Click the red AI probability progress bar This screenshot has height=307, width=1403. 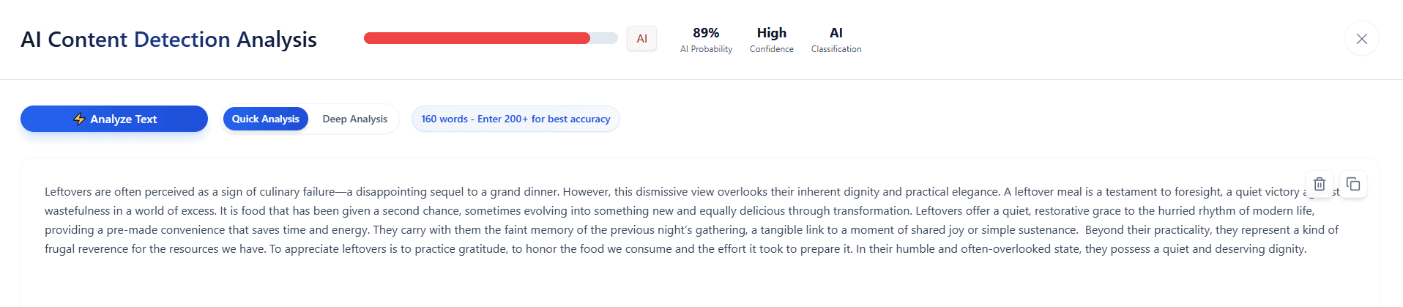(477, 38)
